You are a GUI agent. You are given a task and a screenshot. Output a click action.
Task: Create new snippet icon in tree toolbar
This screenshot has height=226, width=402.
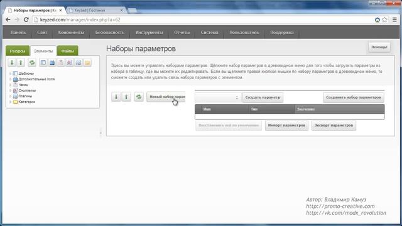(x=70, y=63)
